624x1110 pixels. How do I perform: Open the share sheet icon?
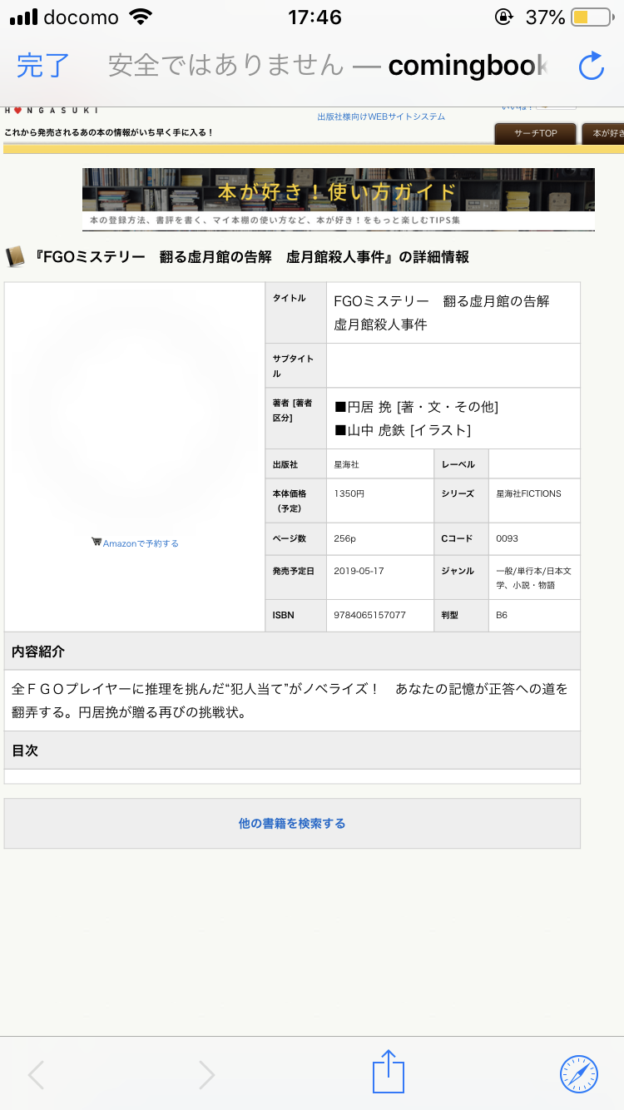click(388, 1073)
